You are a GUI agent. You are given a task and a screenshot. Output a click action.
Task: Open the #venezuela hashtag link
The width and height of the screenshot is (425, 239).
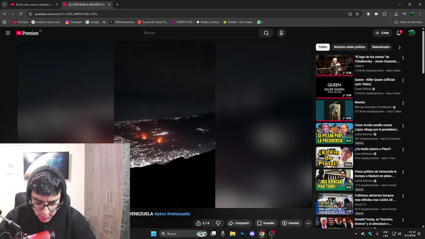(178, 214)
